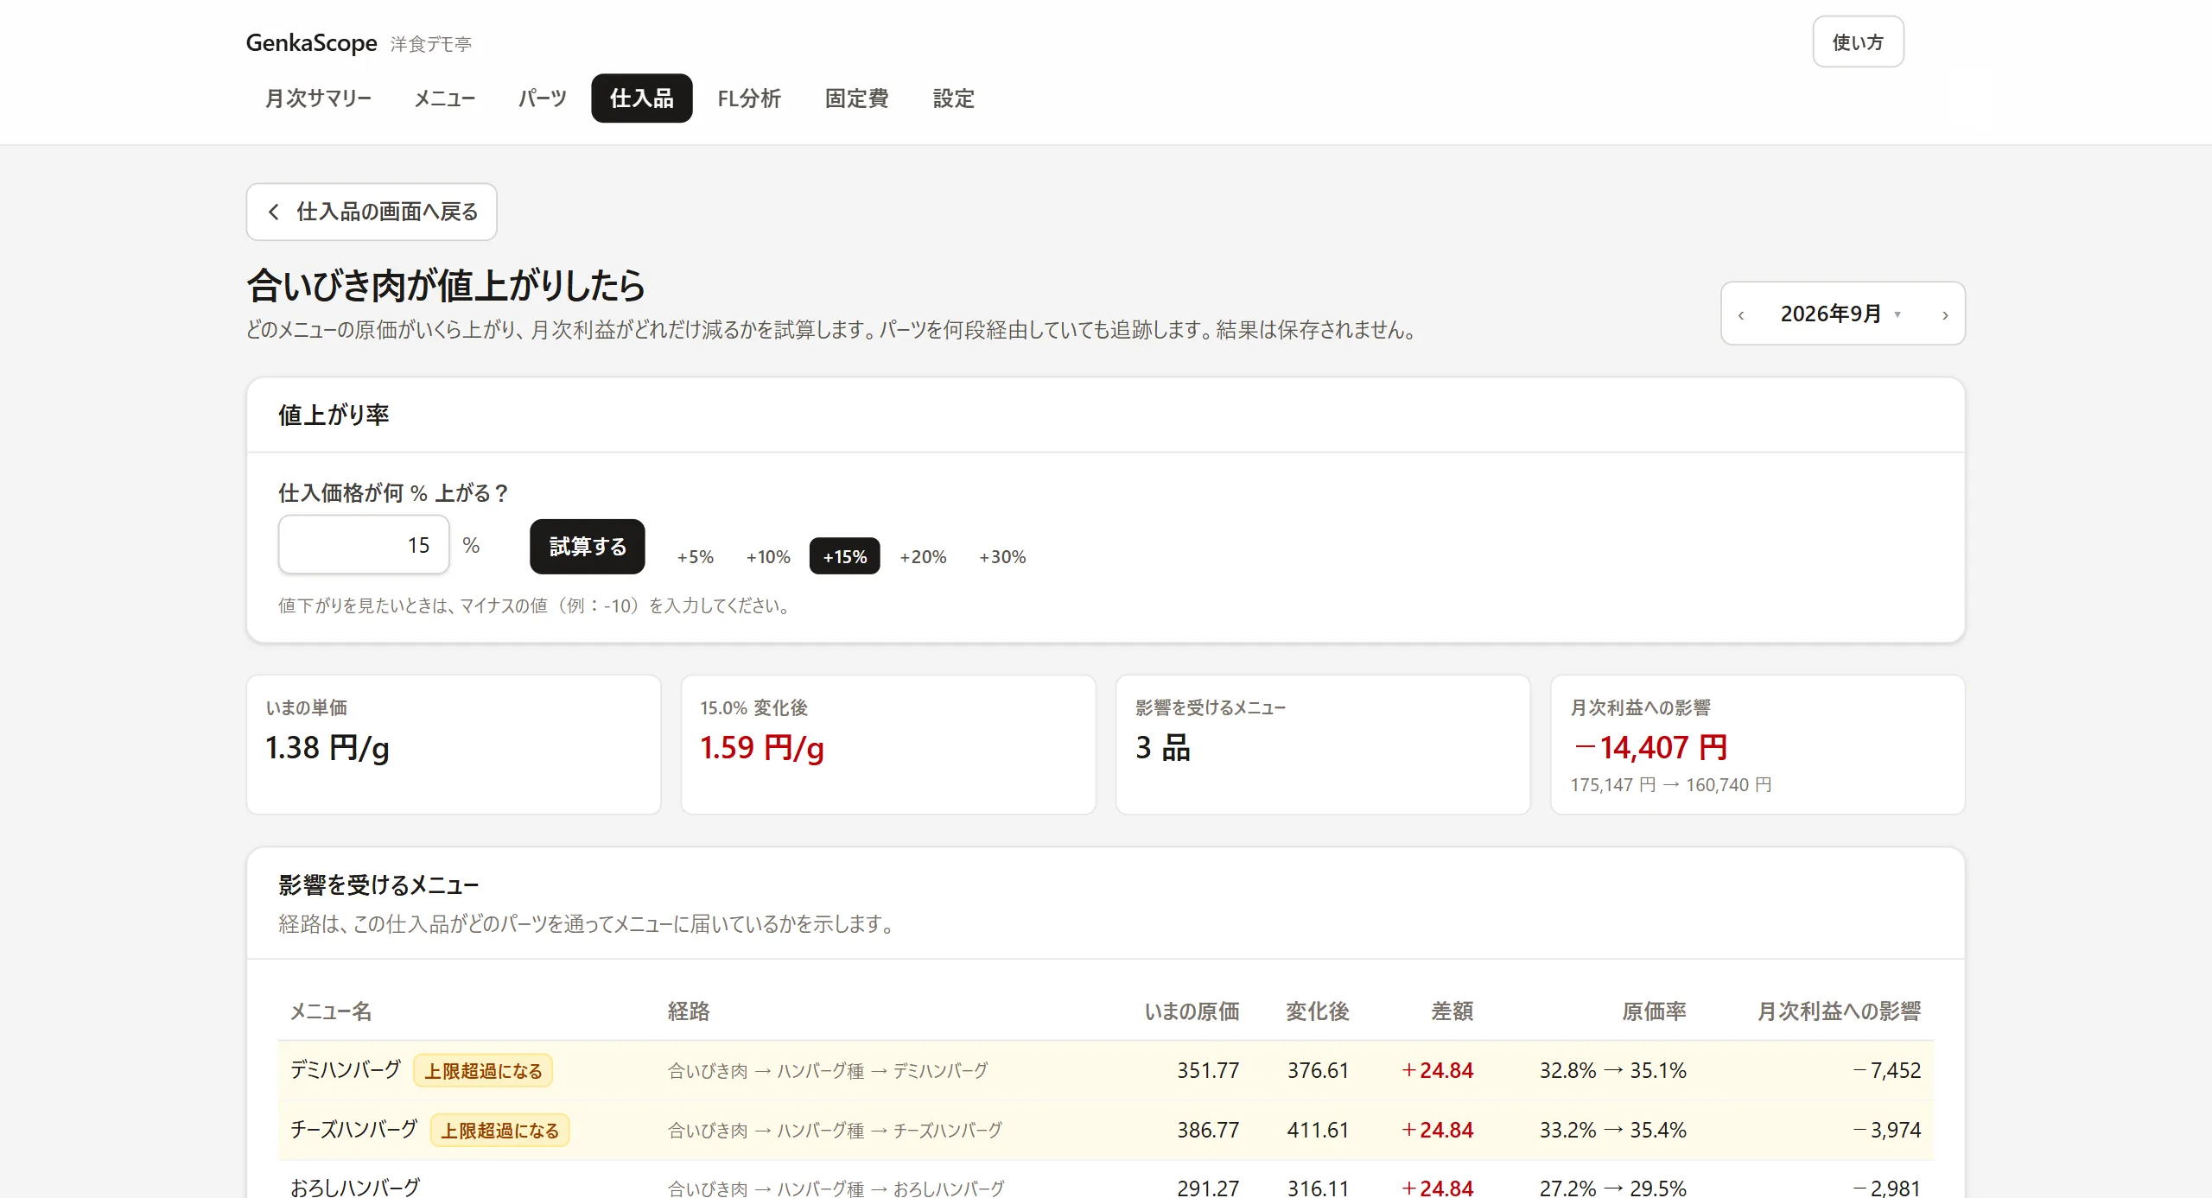The height and width of the screenshot is (1198, 2212).
Task: Click the チーズハンバーグ route path text
Action: (835, 1131)
